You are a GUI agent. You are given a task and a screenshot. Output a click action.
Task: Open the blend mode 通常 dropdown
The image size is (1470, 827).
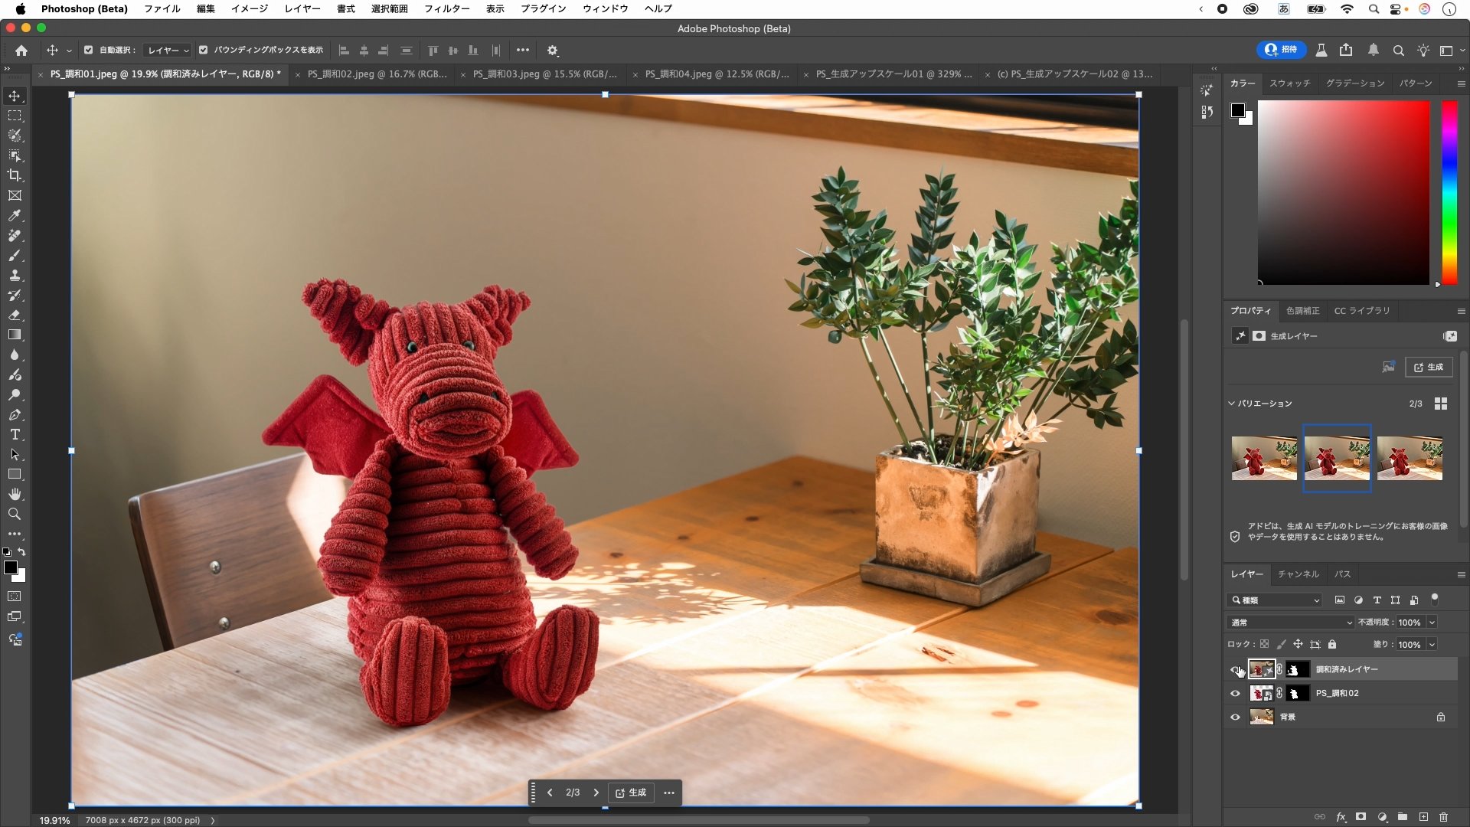pos(1290,623)
